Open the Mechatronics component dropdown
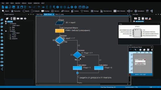The height and width of the screenshot is (90, 161). 106,11
